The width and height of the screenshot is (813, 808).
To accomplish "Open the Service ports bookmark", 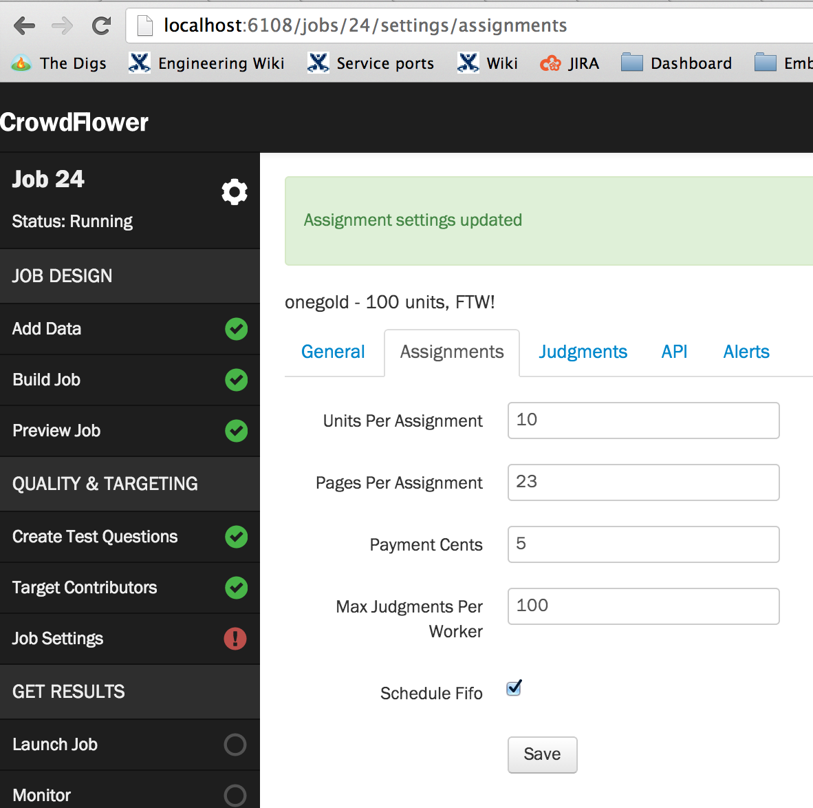I will point(370,63).
